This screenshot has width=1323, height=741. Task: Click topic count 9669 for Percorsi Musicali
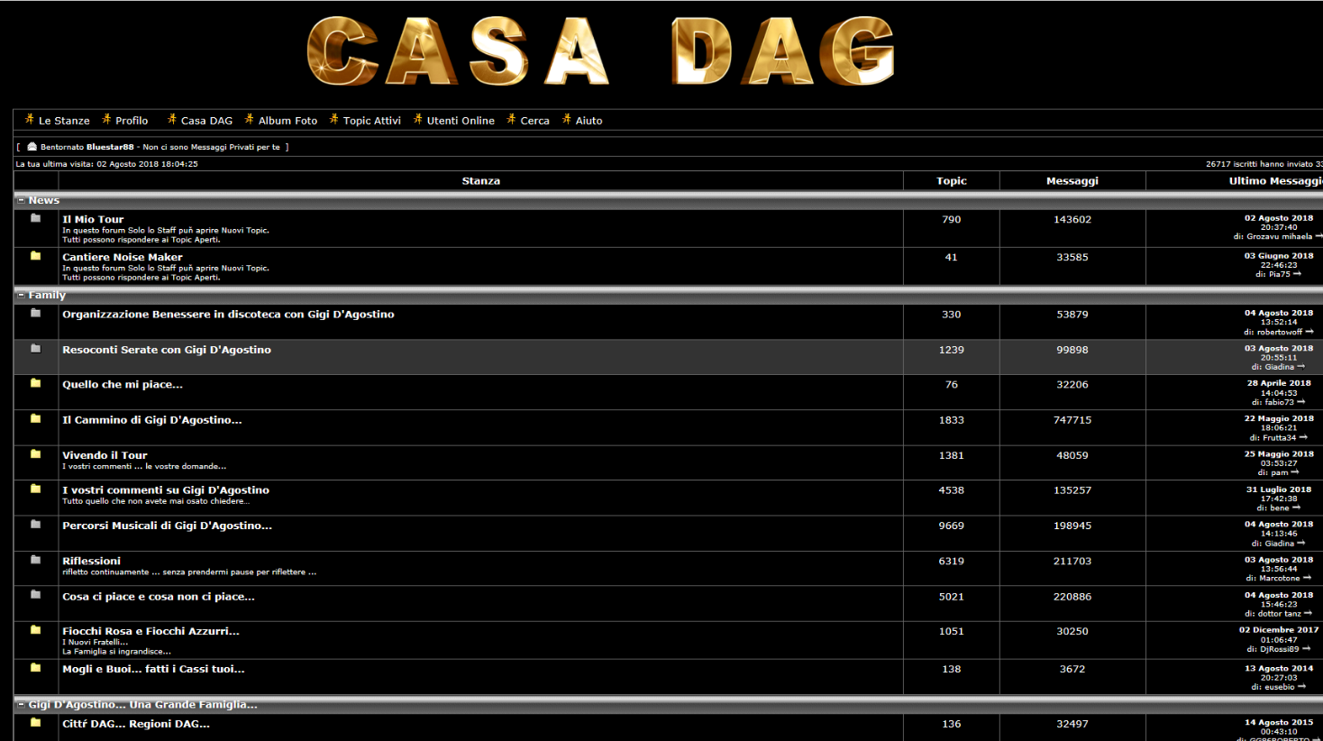951,526
